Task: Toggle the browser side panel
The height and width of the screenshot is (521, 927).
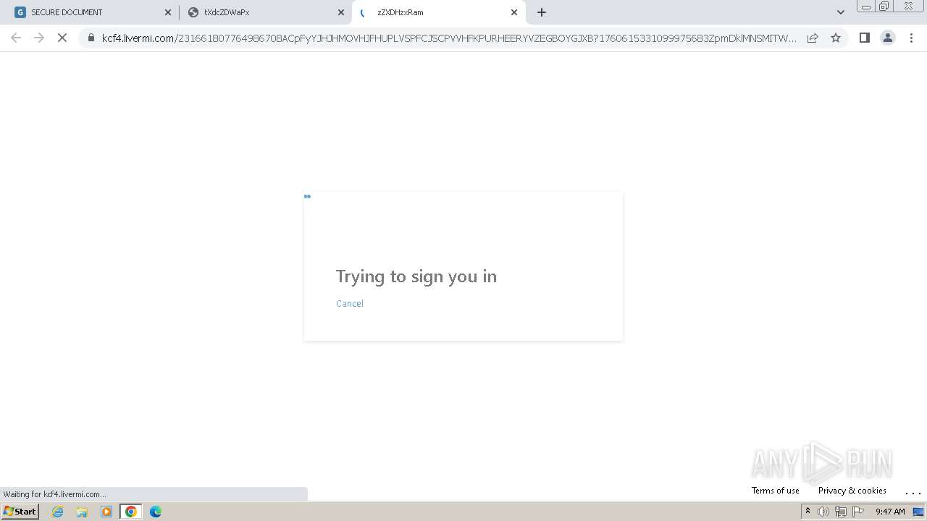Action: [x=864, y=38]
